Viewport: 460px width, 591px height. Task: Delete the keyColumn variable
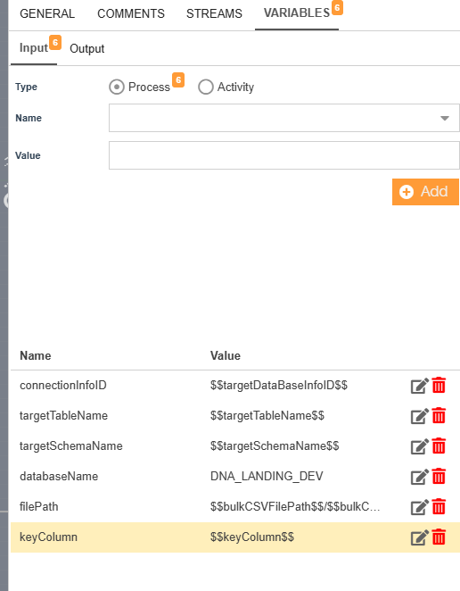pos(439,537)
